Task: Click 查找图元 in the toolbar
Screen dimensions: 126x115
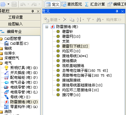Action: (x=72, y=4)
